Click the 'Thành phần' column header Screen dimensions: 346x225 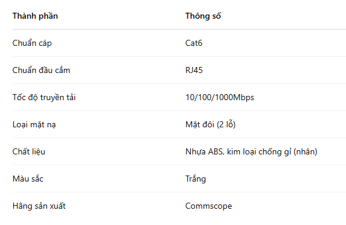tap(35, 16)
